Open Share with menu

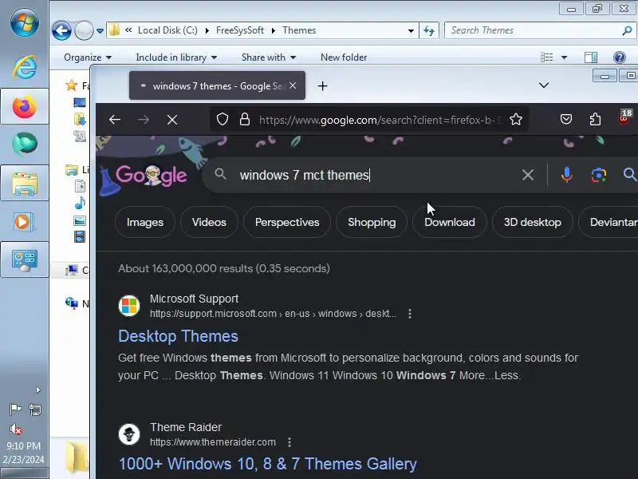pos(269,57)
